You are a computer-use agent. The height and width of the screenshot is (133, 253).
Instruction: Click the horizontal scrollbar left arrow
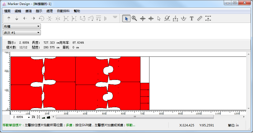click(x=53, y=117)
